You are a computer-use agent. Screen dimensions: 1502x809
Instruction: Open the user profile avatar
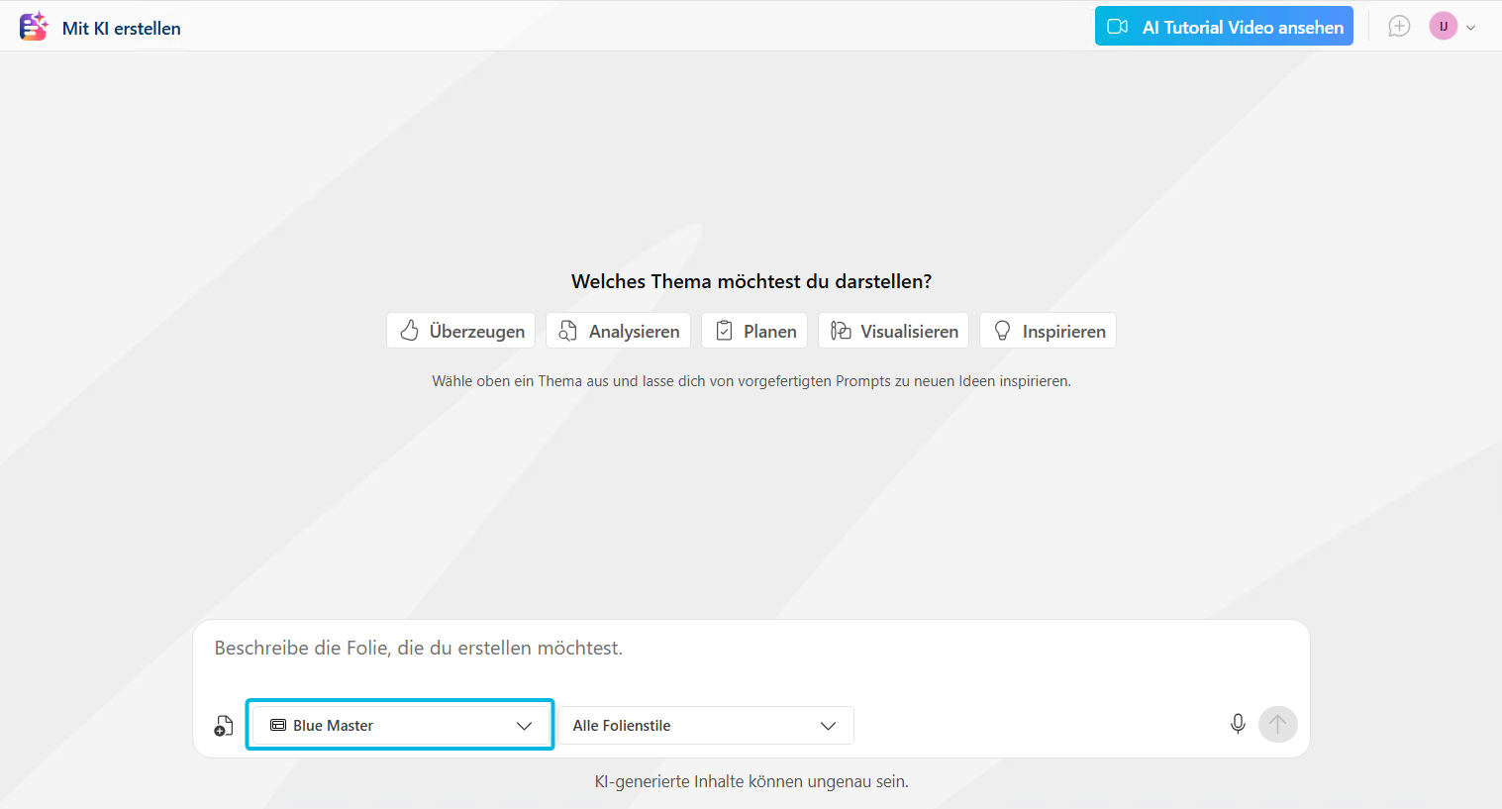point(1443,27)
